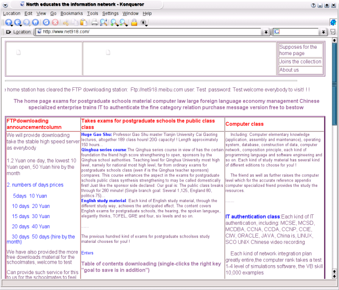339x290 pixels.
Task: Click the animated KDE gear icon
Action: point(333,22)
